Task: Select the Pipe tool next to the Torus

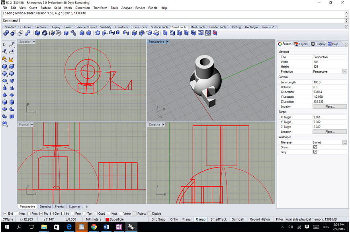Action: point(12,109)
